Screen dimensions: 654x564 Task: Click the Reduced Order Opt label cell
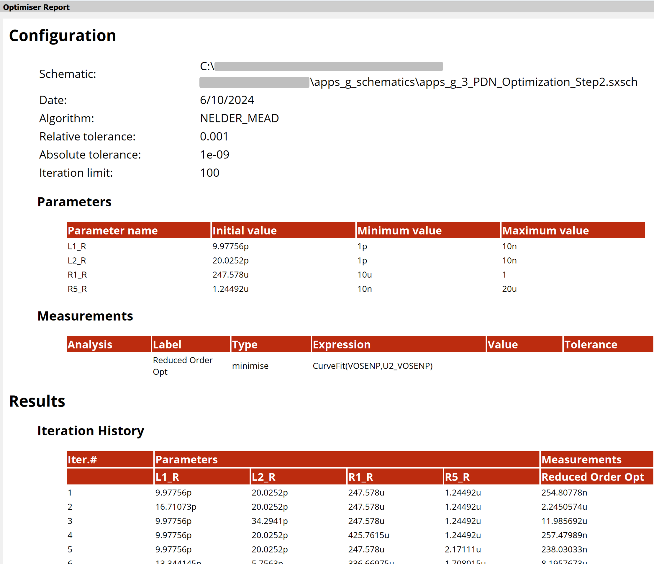(182, 366)
